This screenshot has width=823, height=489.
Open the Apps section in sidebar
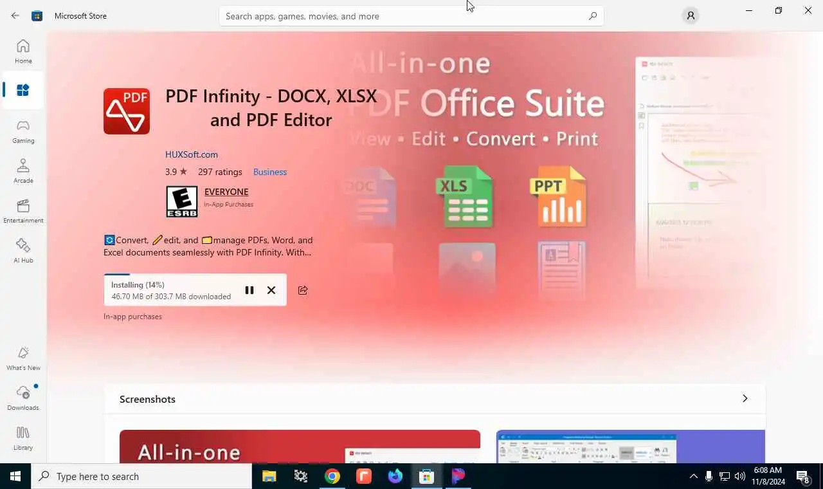click(23, 90)
